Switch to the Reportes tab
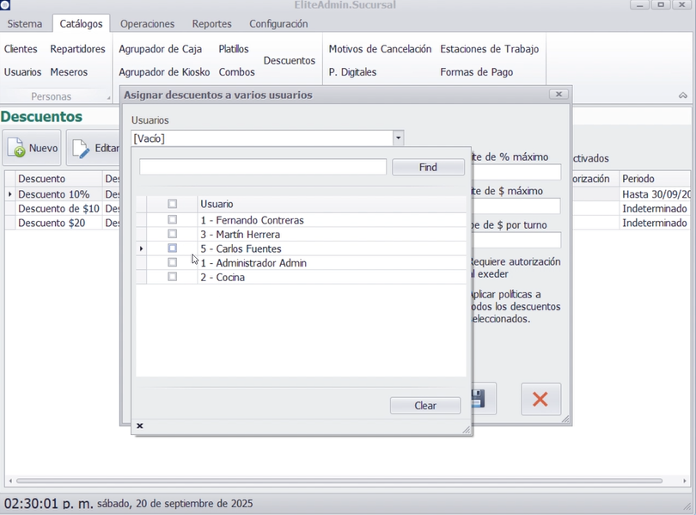 211,24
